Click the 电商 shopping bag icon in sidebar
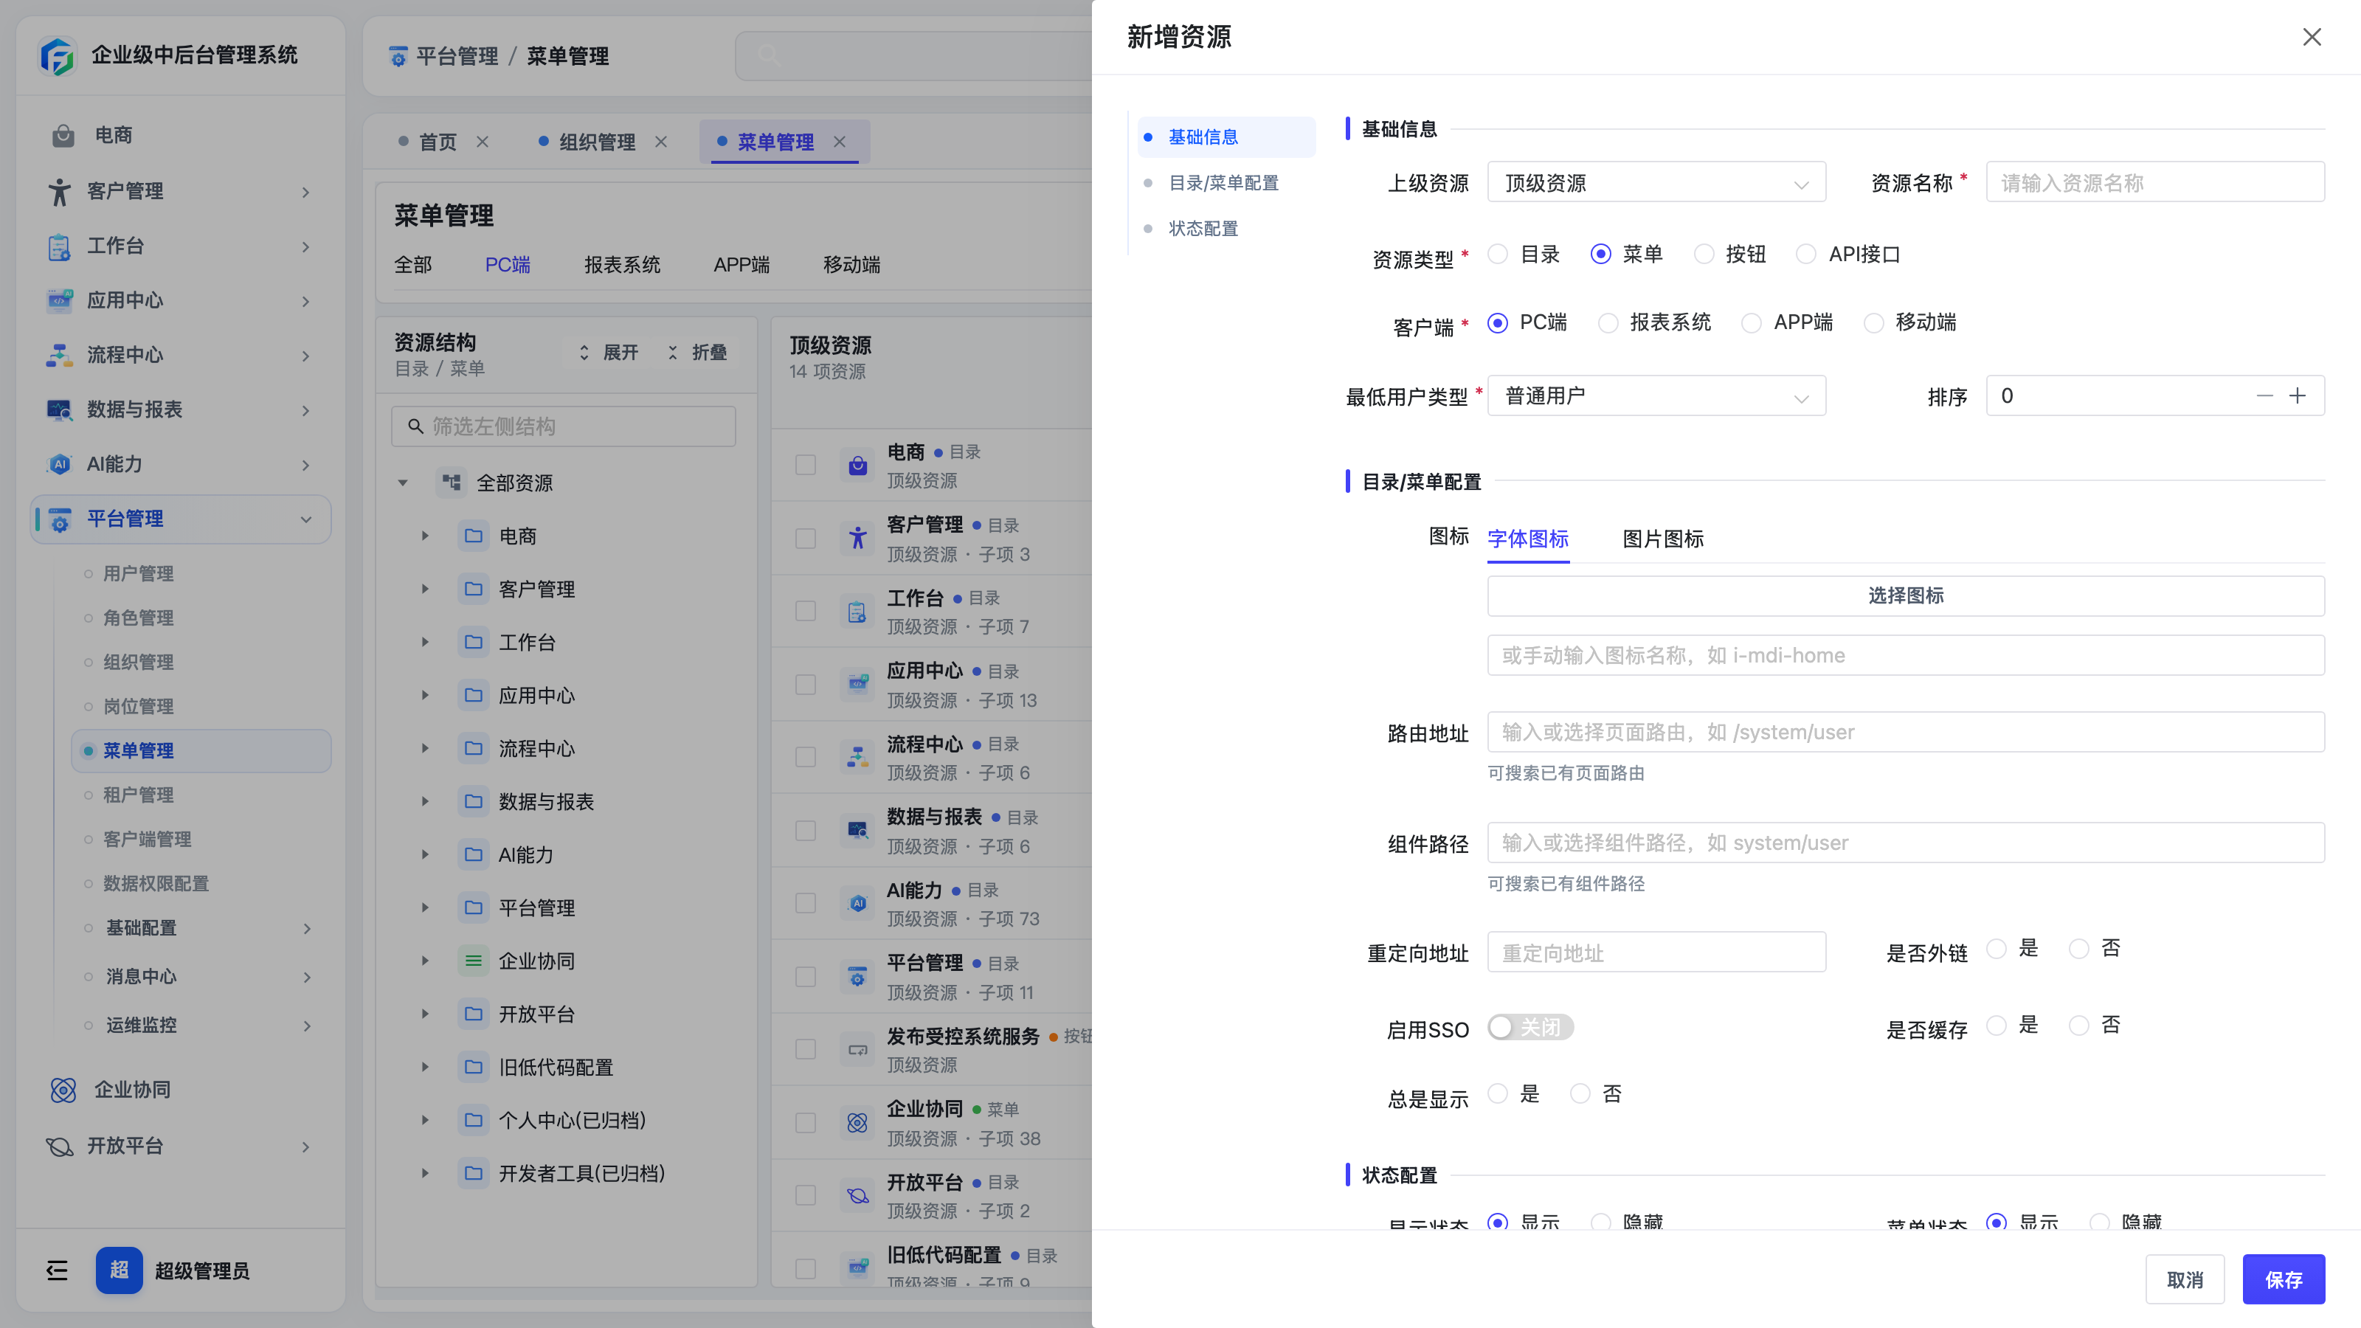 62,136
